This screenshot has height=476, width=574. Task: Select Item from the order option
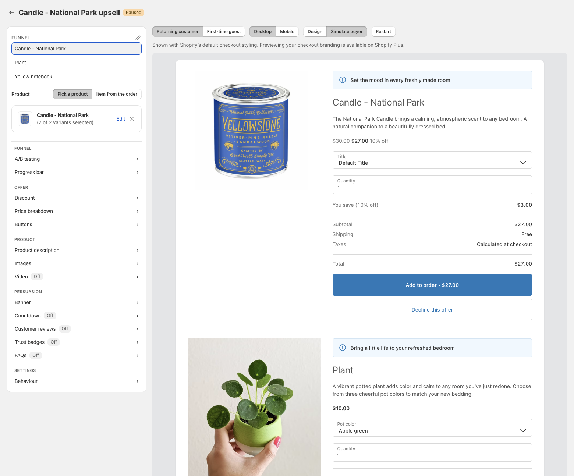pos(117,94)
